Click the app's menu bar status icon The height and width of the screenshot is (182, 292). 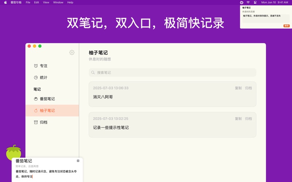point(242,3)
